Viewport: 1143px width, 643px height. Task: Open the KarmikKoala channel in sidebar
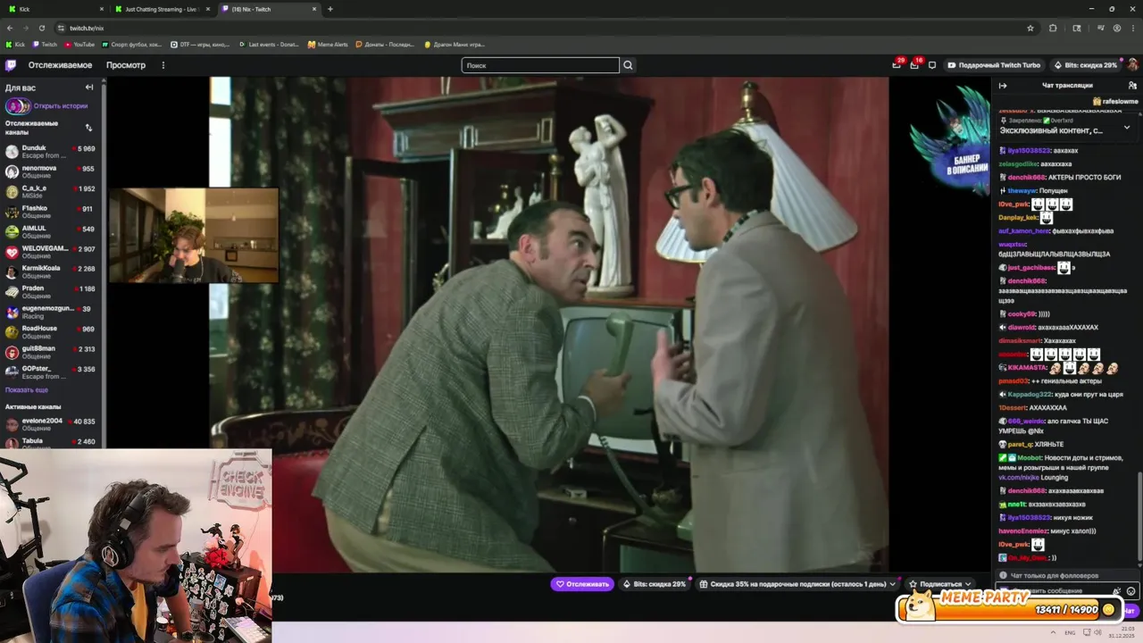tap(52, 271)
